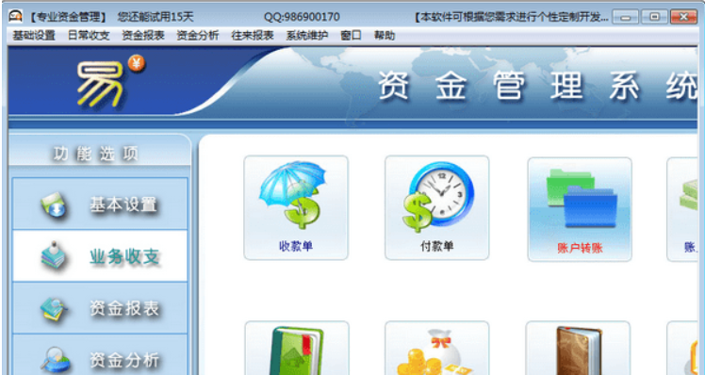Open the 帮助 menu
This screenshot has height=375, width=705.
(x=385, y=36)
